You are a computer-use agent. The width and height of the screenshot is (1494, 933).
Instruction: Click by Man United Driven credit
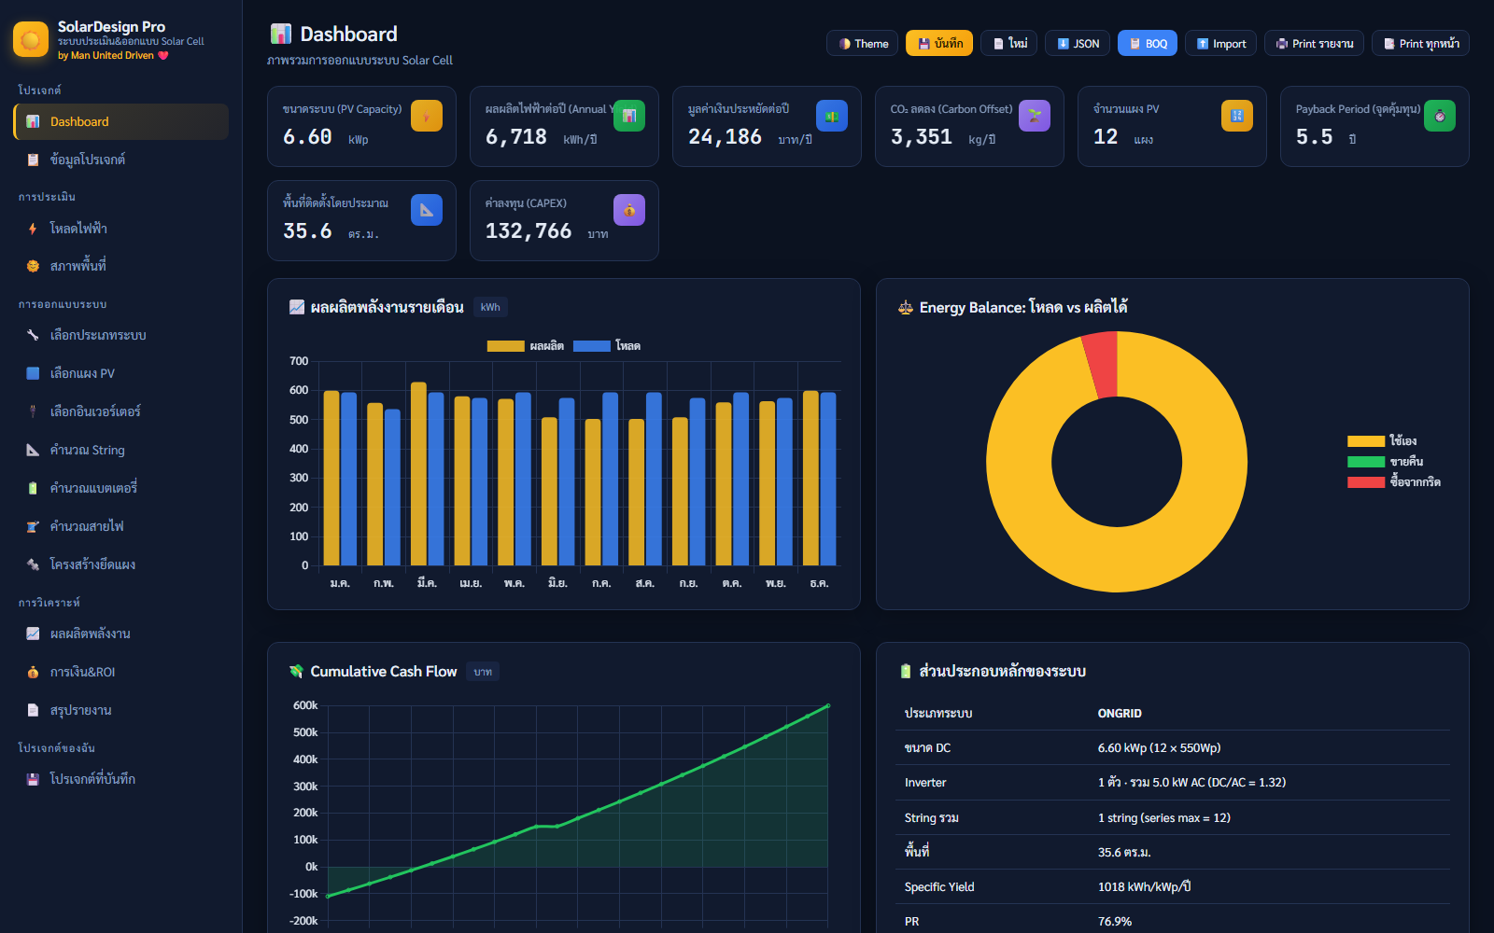tap(113, 56)
